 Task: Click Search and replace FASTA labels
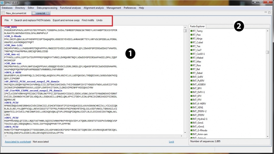tap(32, 20)
